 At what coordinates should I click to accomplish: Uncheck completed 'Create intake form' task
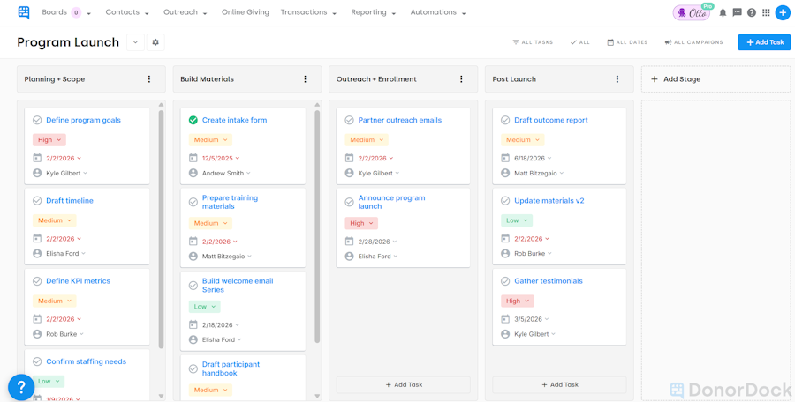click(193, 120)
